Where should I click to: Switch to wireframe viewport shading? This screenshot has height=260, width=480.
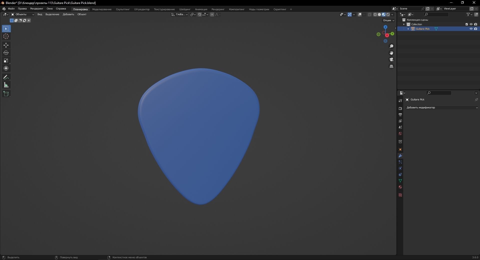[375, 14]
